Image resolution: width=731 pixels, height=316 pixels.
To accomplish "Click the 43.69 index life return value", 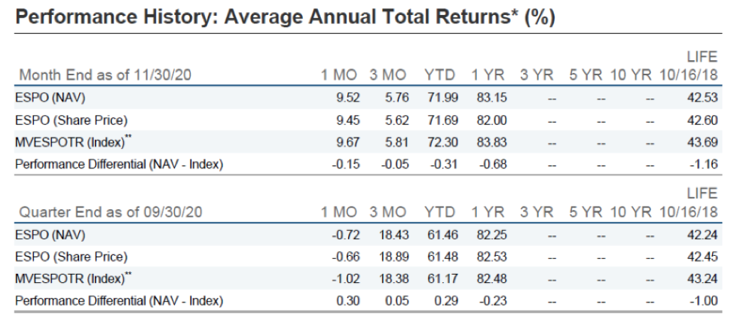I will [x=701, y=142].
